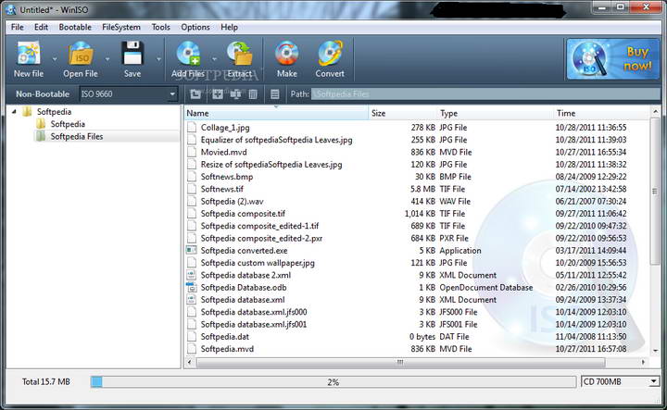Click the Non-Bootable label

(x=43, y=93)
